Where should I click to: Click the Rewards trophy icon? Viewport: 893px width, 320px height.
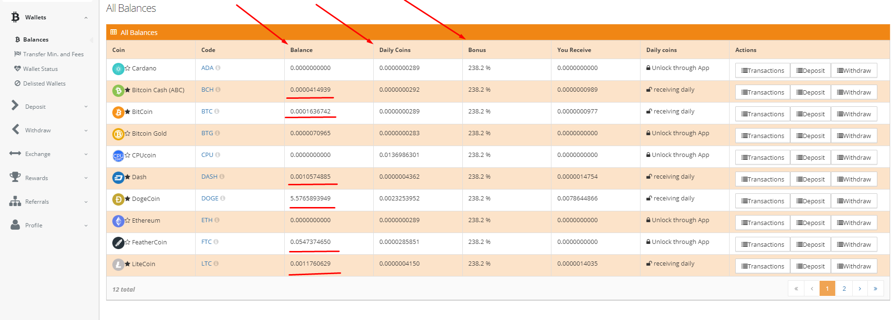(15, 177)
